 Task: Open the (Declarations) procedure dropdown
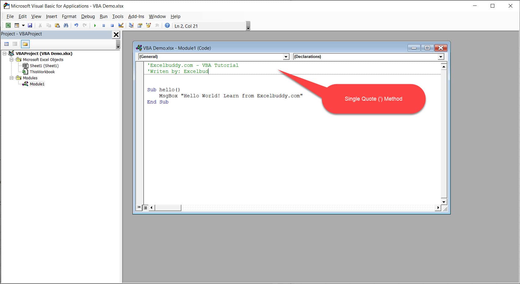tap(440, 57)
